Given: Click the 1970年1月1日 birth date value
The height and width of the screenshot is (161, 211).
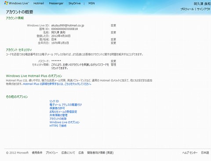Looking at the screenshot, I should coord(60,43).
